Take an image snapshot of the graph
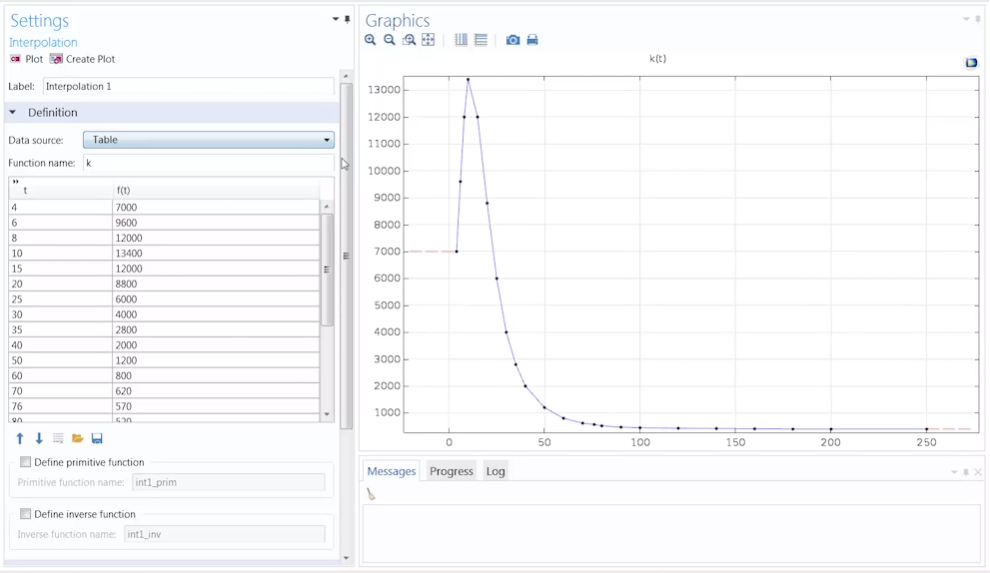 (x=512, y=40)
